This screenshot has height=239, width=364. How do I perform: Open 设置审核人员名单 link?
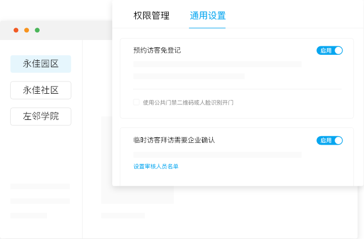click(156, 166)
